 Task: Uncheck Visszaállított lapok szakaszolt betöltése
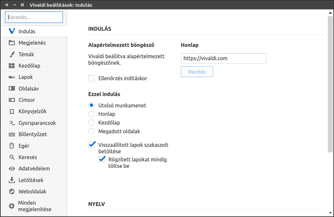tap(91, 145)
